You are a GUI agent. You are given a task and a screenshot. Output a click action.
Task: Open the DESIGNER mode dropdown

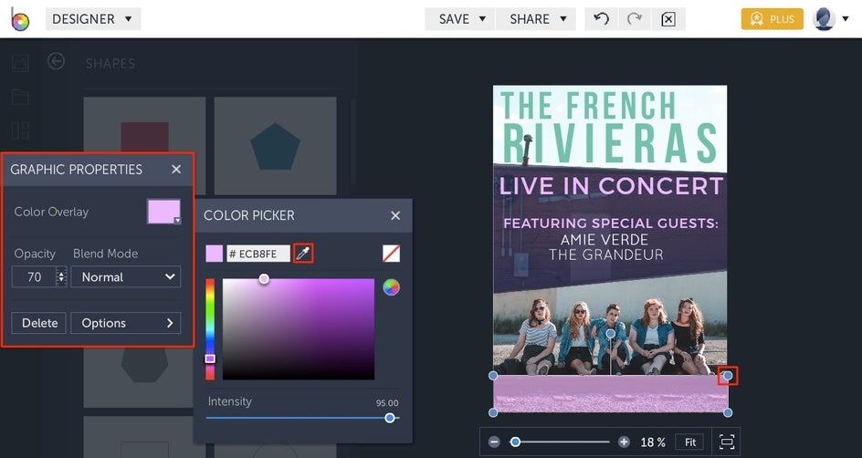click(x=93, y=18)
